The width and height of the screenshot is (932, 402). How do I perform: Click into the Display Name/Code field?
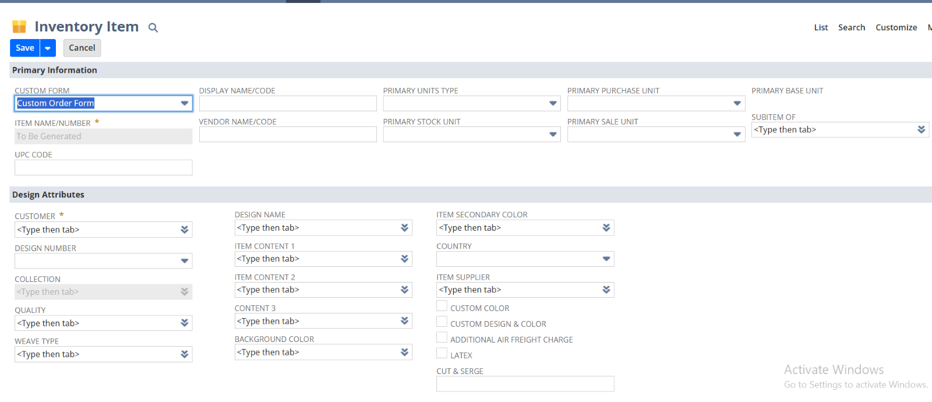tap(288, 104)
